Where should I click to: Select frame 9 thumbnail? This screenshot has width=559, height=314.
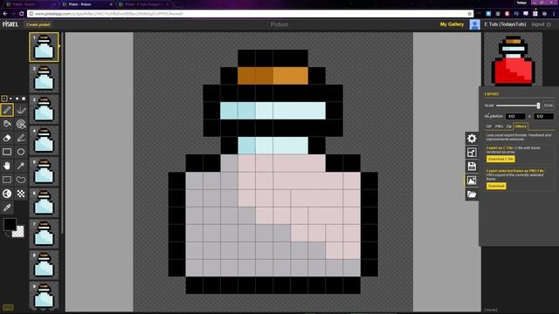pyautogui.click(x=44, y=296)
